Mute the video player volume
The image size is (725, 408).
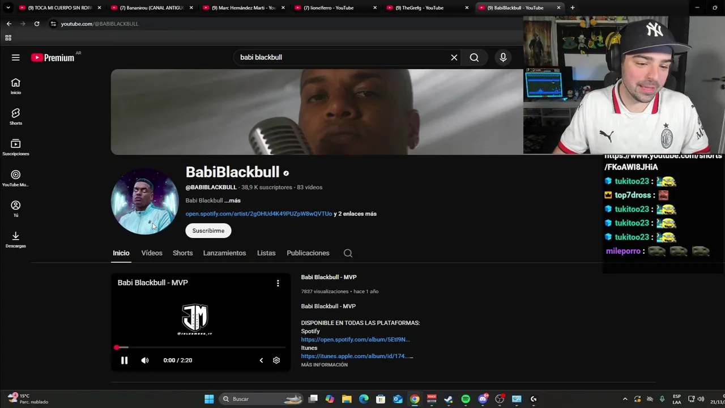pyautogui.click(x=145, y=360)
